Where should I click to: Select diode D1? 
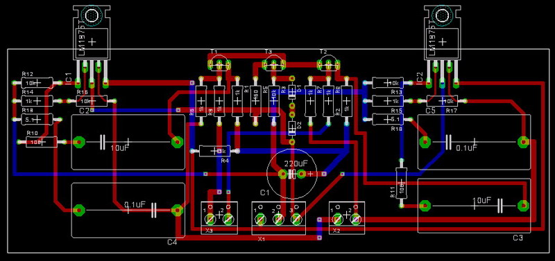(292, 91)
